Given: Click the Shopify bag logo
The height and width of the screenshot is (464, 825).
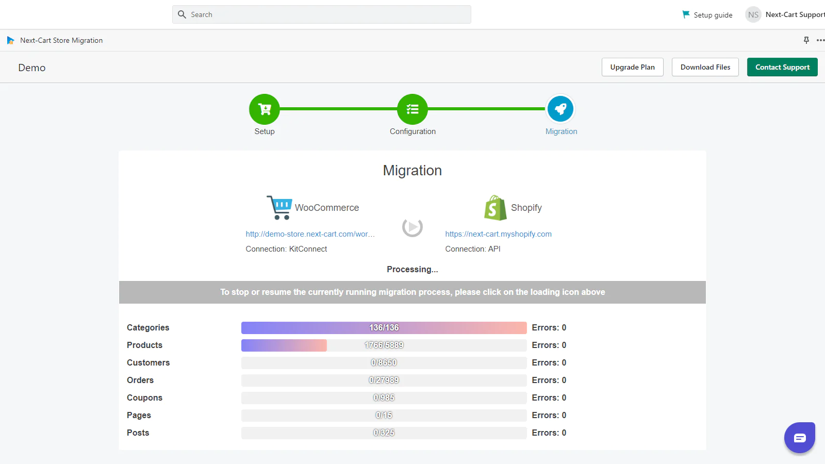Looking at the screenshot, I should coord(495,208).
